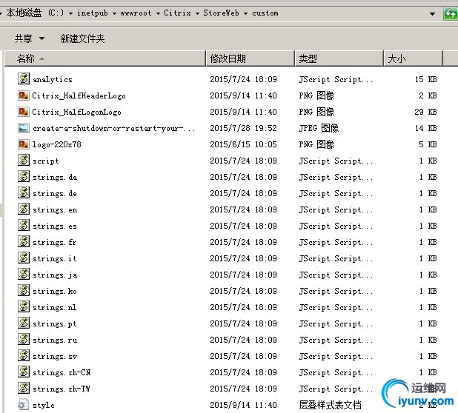Select the Citrix_HalfLogonLogo PNG icon
The image size is (458, 413).
coord(24,112)
